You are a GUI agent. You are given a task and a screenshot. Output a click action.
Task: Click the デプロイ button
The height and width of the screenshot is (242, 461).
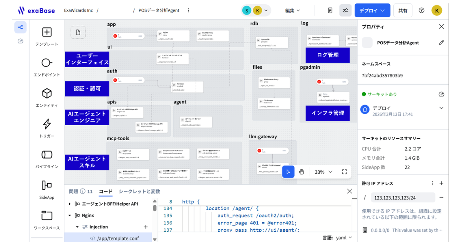372,11
